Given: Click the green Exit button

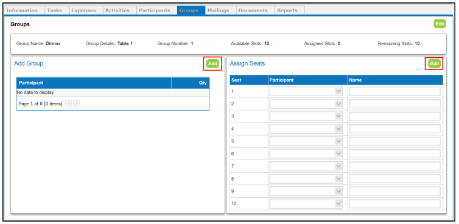Looking at the screenshot, I should click(x=440, y=24).
